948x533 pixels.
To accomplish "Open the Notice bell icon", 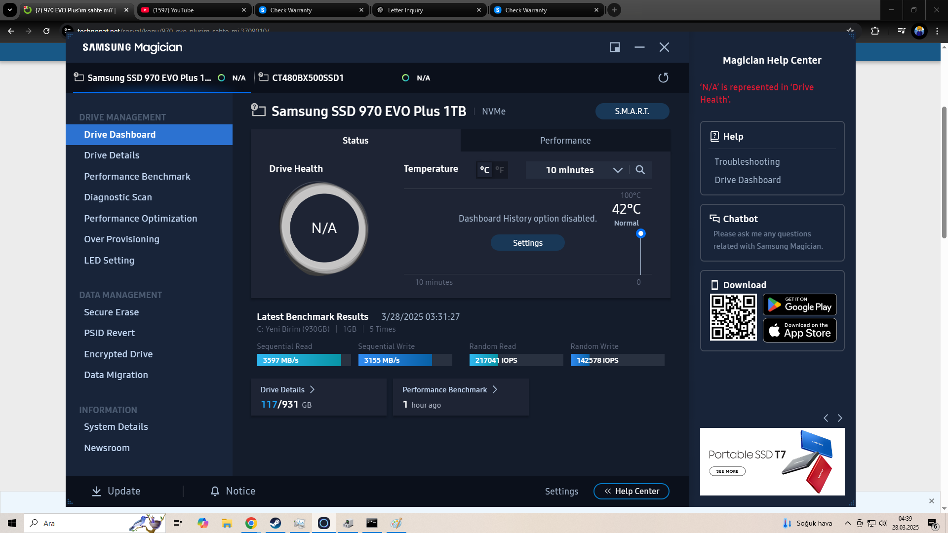I will 215,491.
